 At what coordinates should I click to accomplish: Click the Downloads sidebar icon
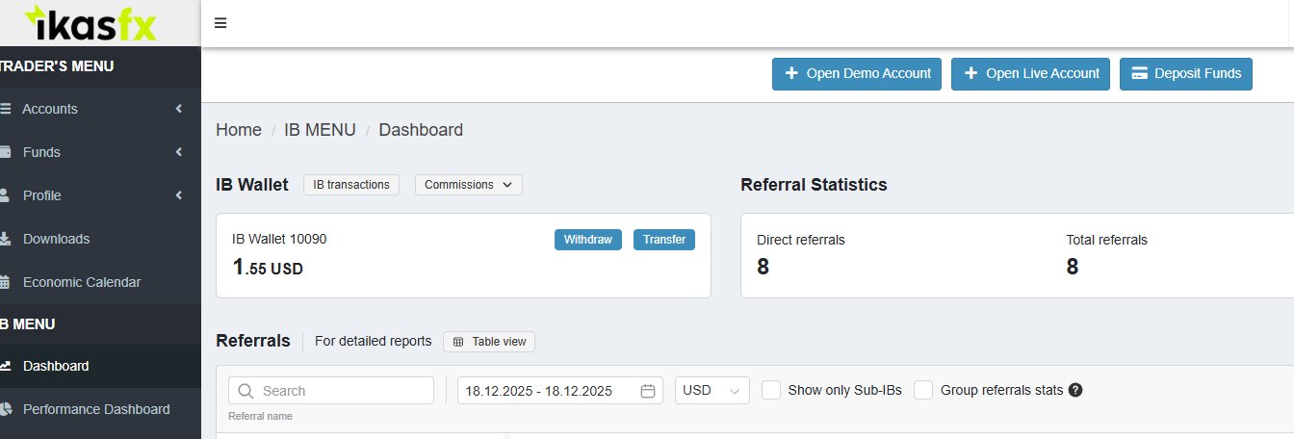click(x=5, y=239)
